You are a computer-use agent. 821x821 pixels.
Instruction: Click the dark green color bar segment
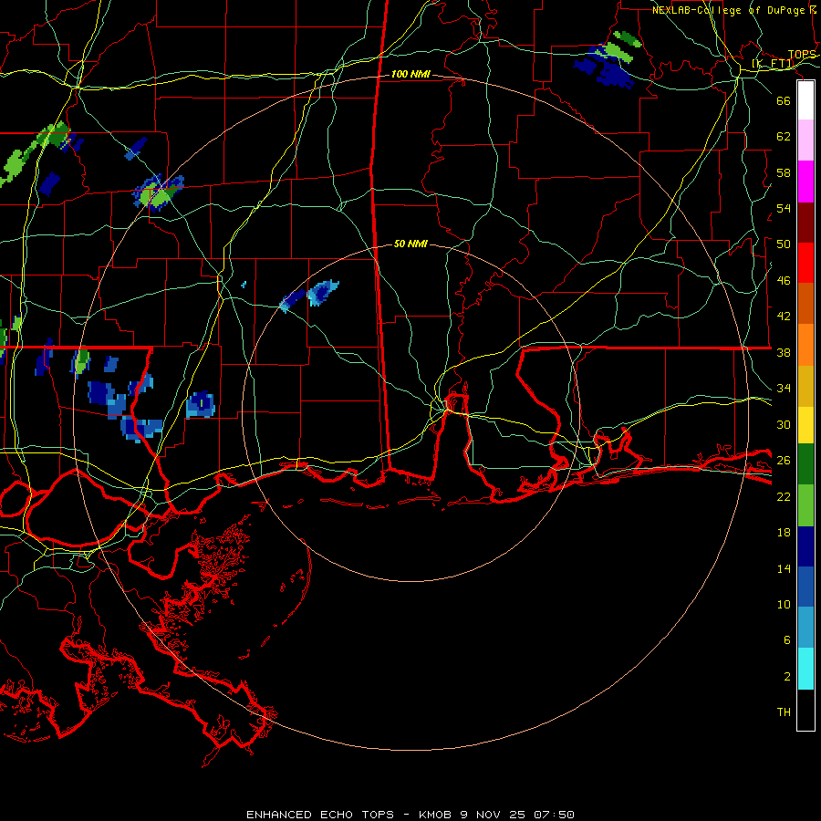click(x=805, y=464)
